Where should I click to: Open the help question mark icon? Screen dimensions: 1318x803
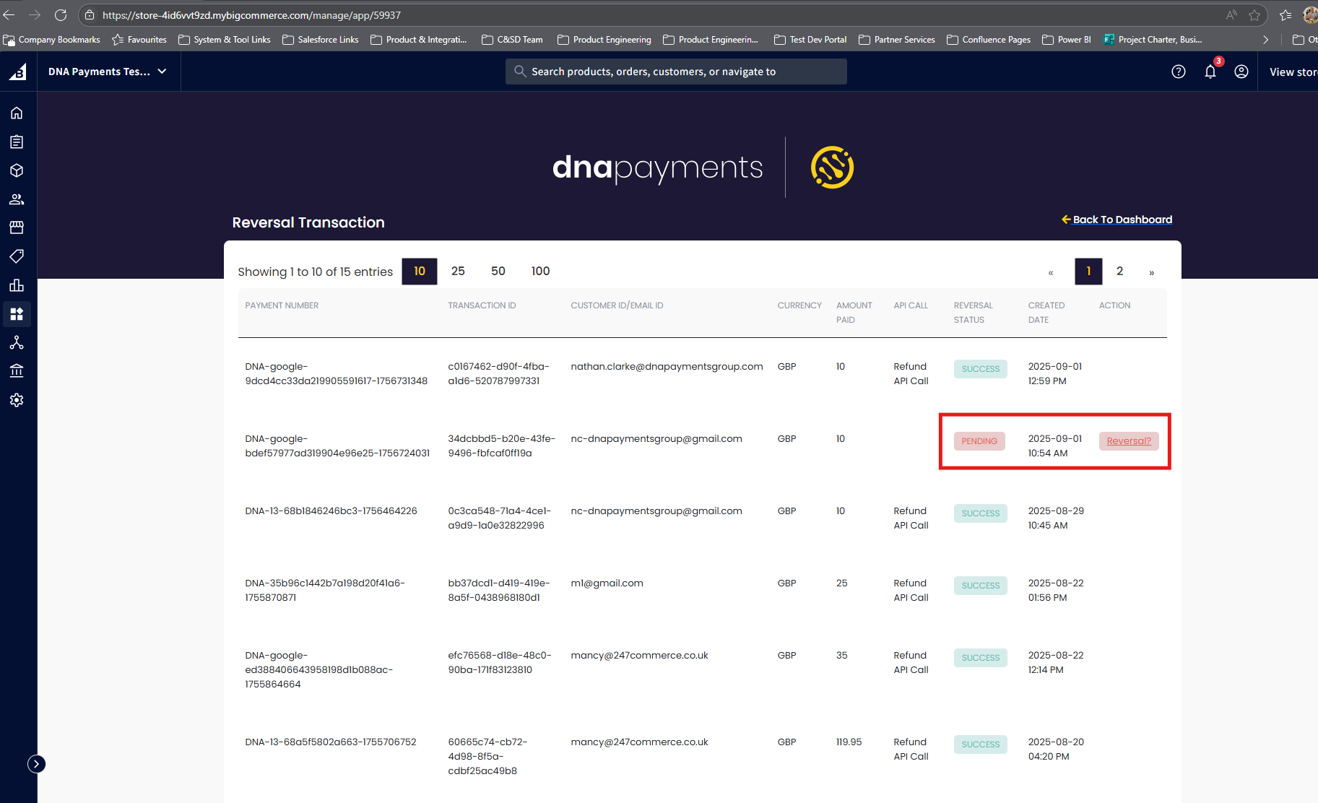pyautogui.click(x=1179, y=71)
